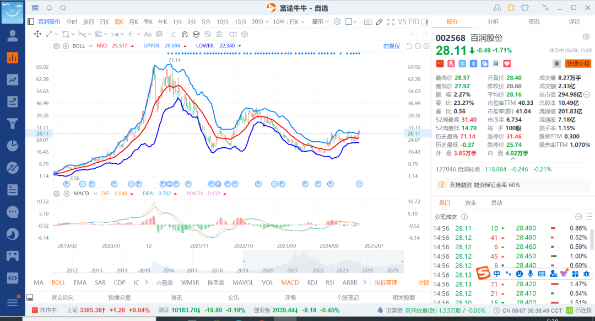
Task: Select the comment note drawing tool
Action: [x=159, y=34]
